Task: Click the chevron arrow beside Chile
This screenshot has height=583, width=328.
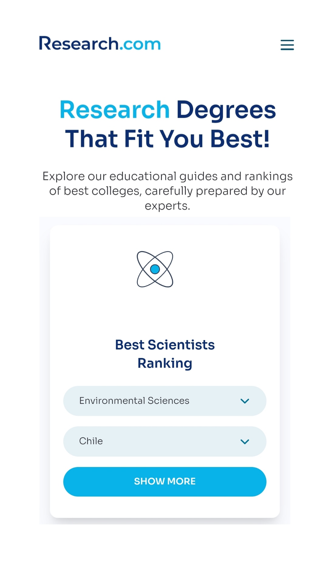Action: point(245,442)
